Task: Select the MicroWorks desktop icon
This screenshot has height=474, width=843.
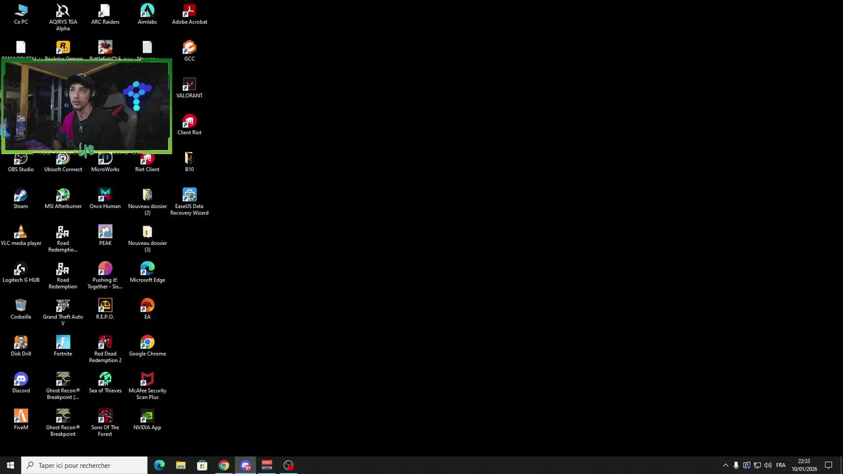Action: pos(105,163)
